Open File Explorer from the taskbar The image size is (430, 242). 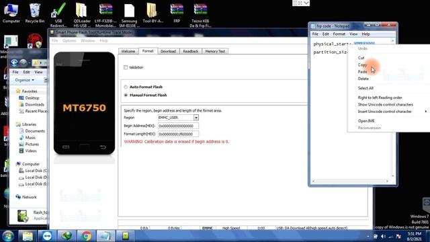tap(28, 236)
